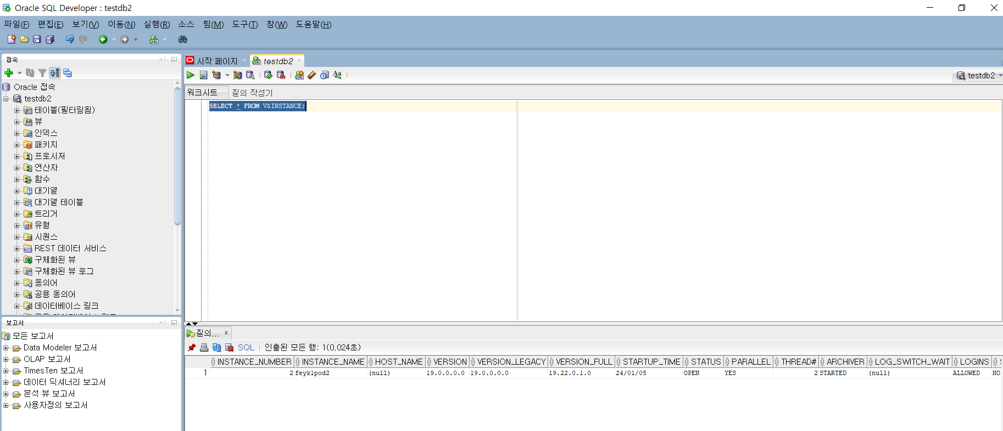
Task: Click the Explain Plan icon
Action: point(216,75)
